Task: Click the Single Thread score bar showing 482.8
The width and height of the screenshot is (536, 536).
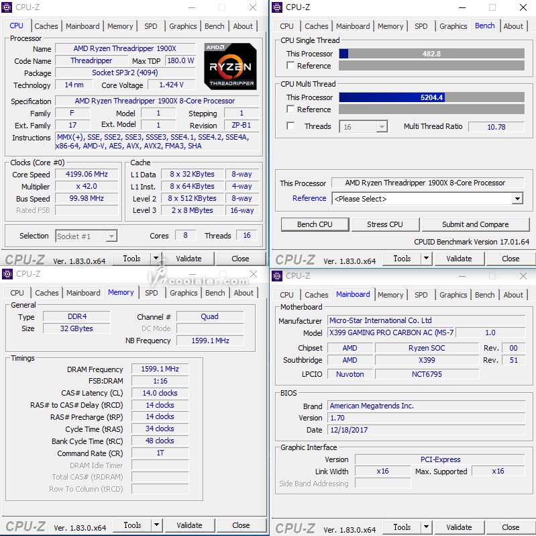Action: coord(432,53)
